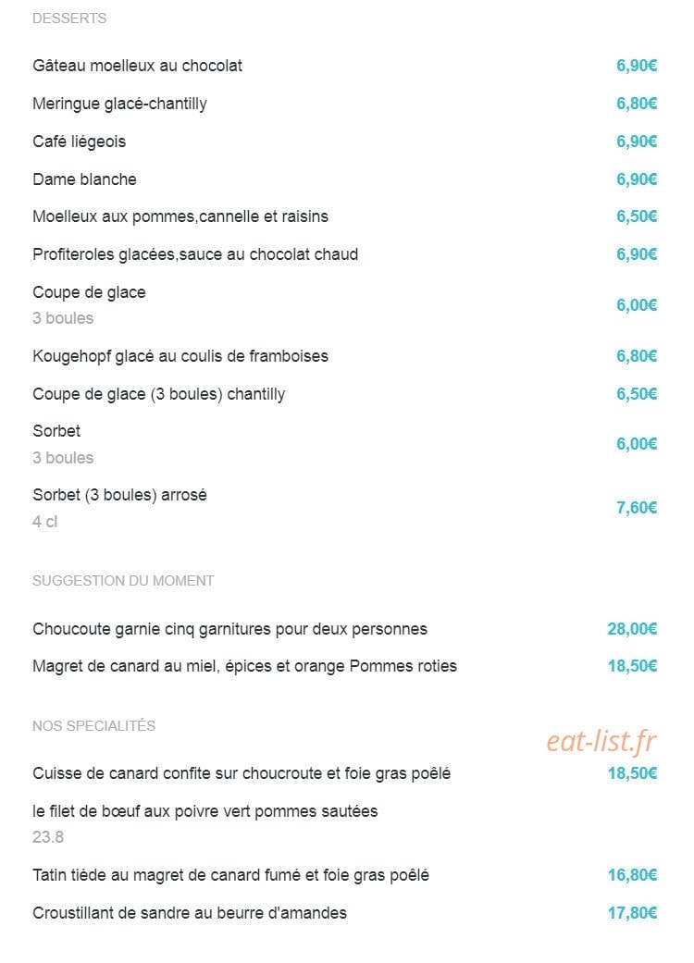Click the Sorbet (3 boules) arrosé entry

[119, 495]
